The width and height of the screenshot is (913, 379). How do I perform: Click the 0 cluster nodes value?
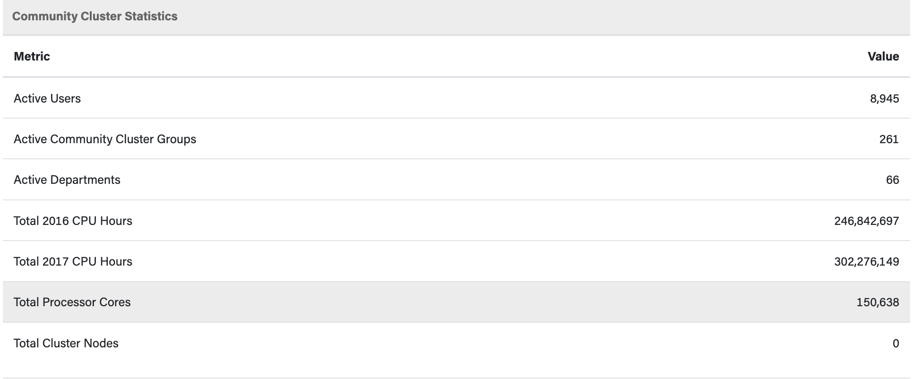pyautogui.click(x=896, y=343)
